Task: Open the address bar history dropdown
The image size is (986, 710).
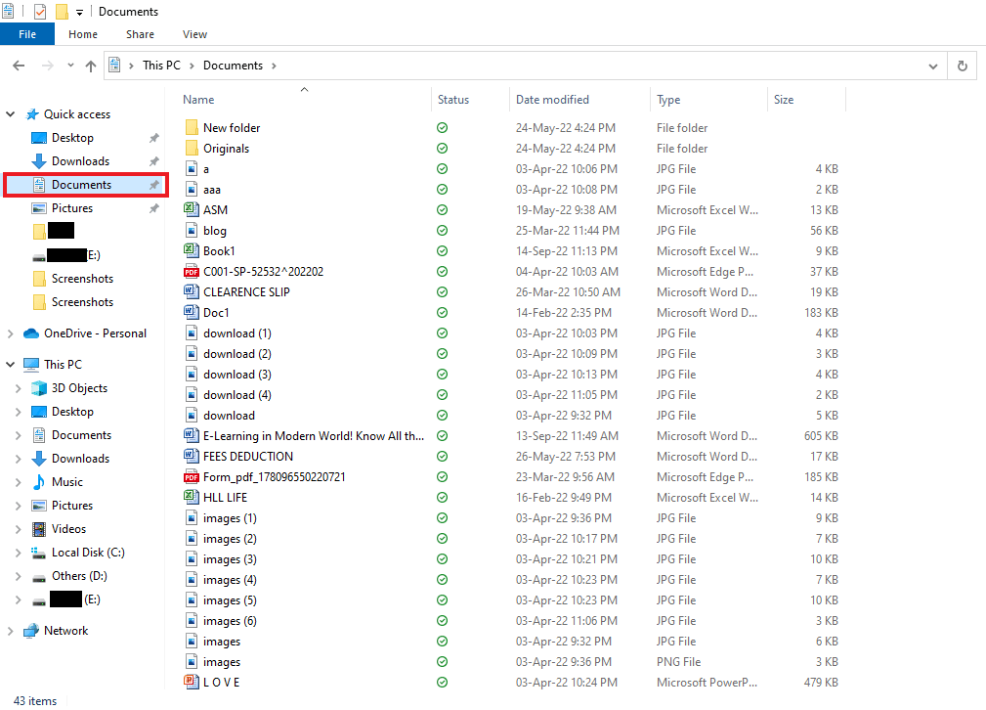Action: (x=933, y=66)
